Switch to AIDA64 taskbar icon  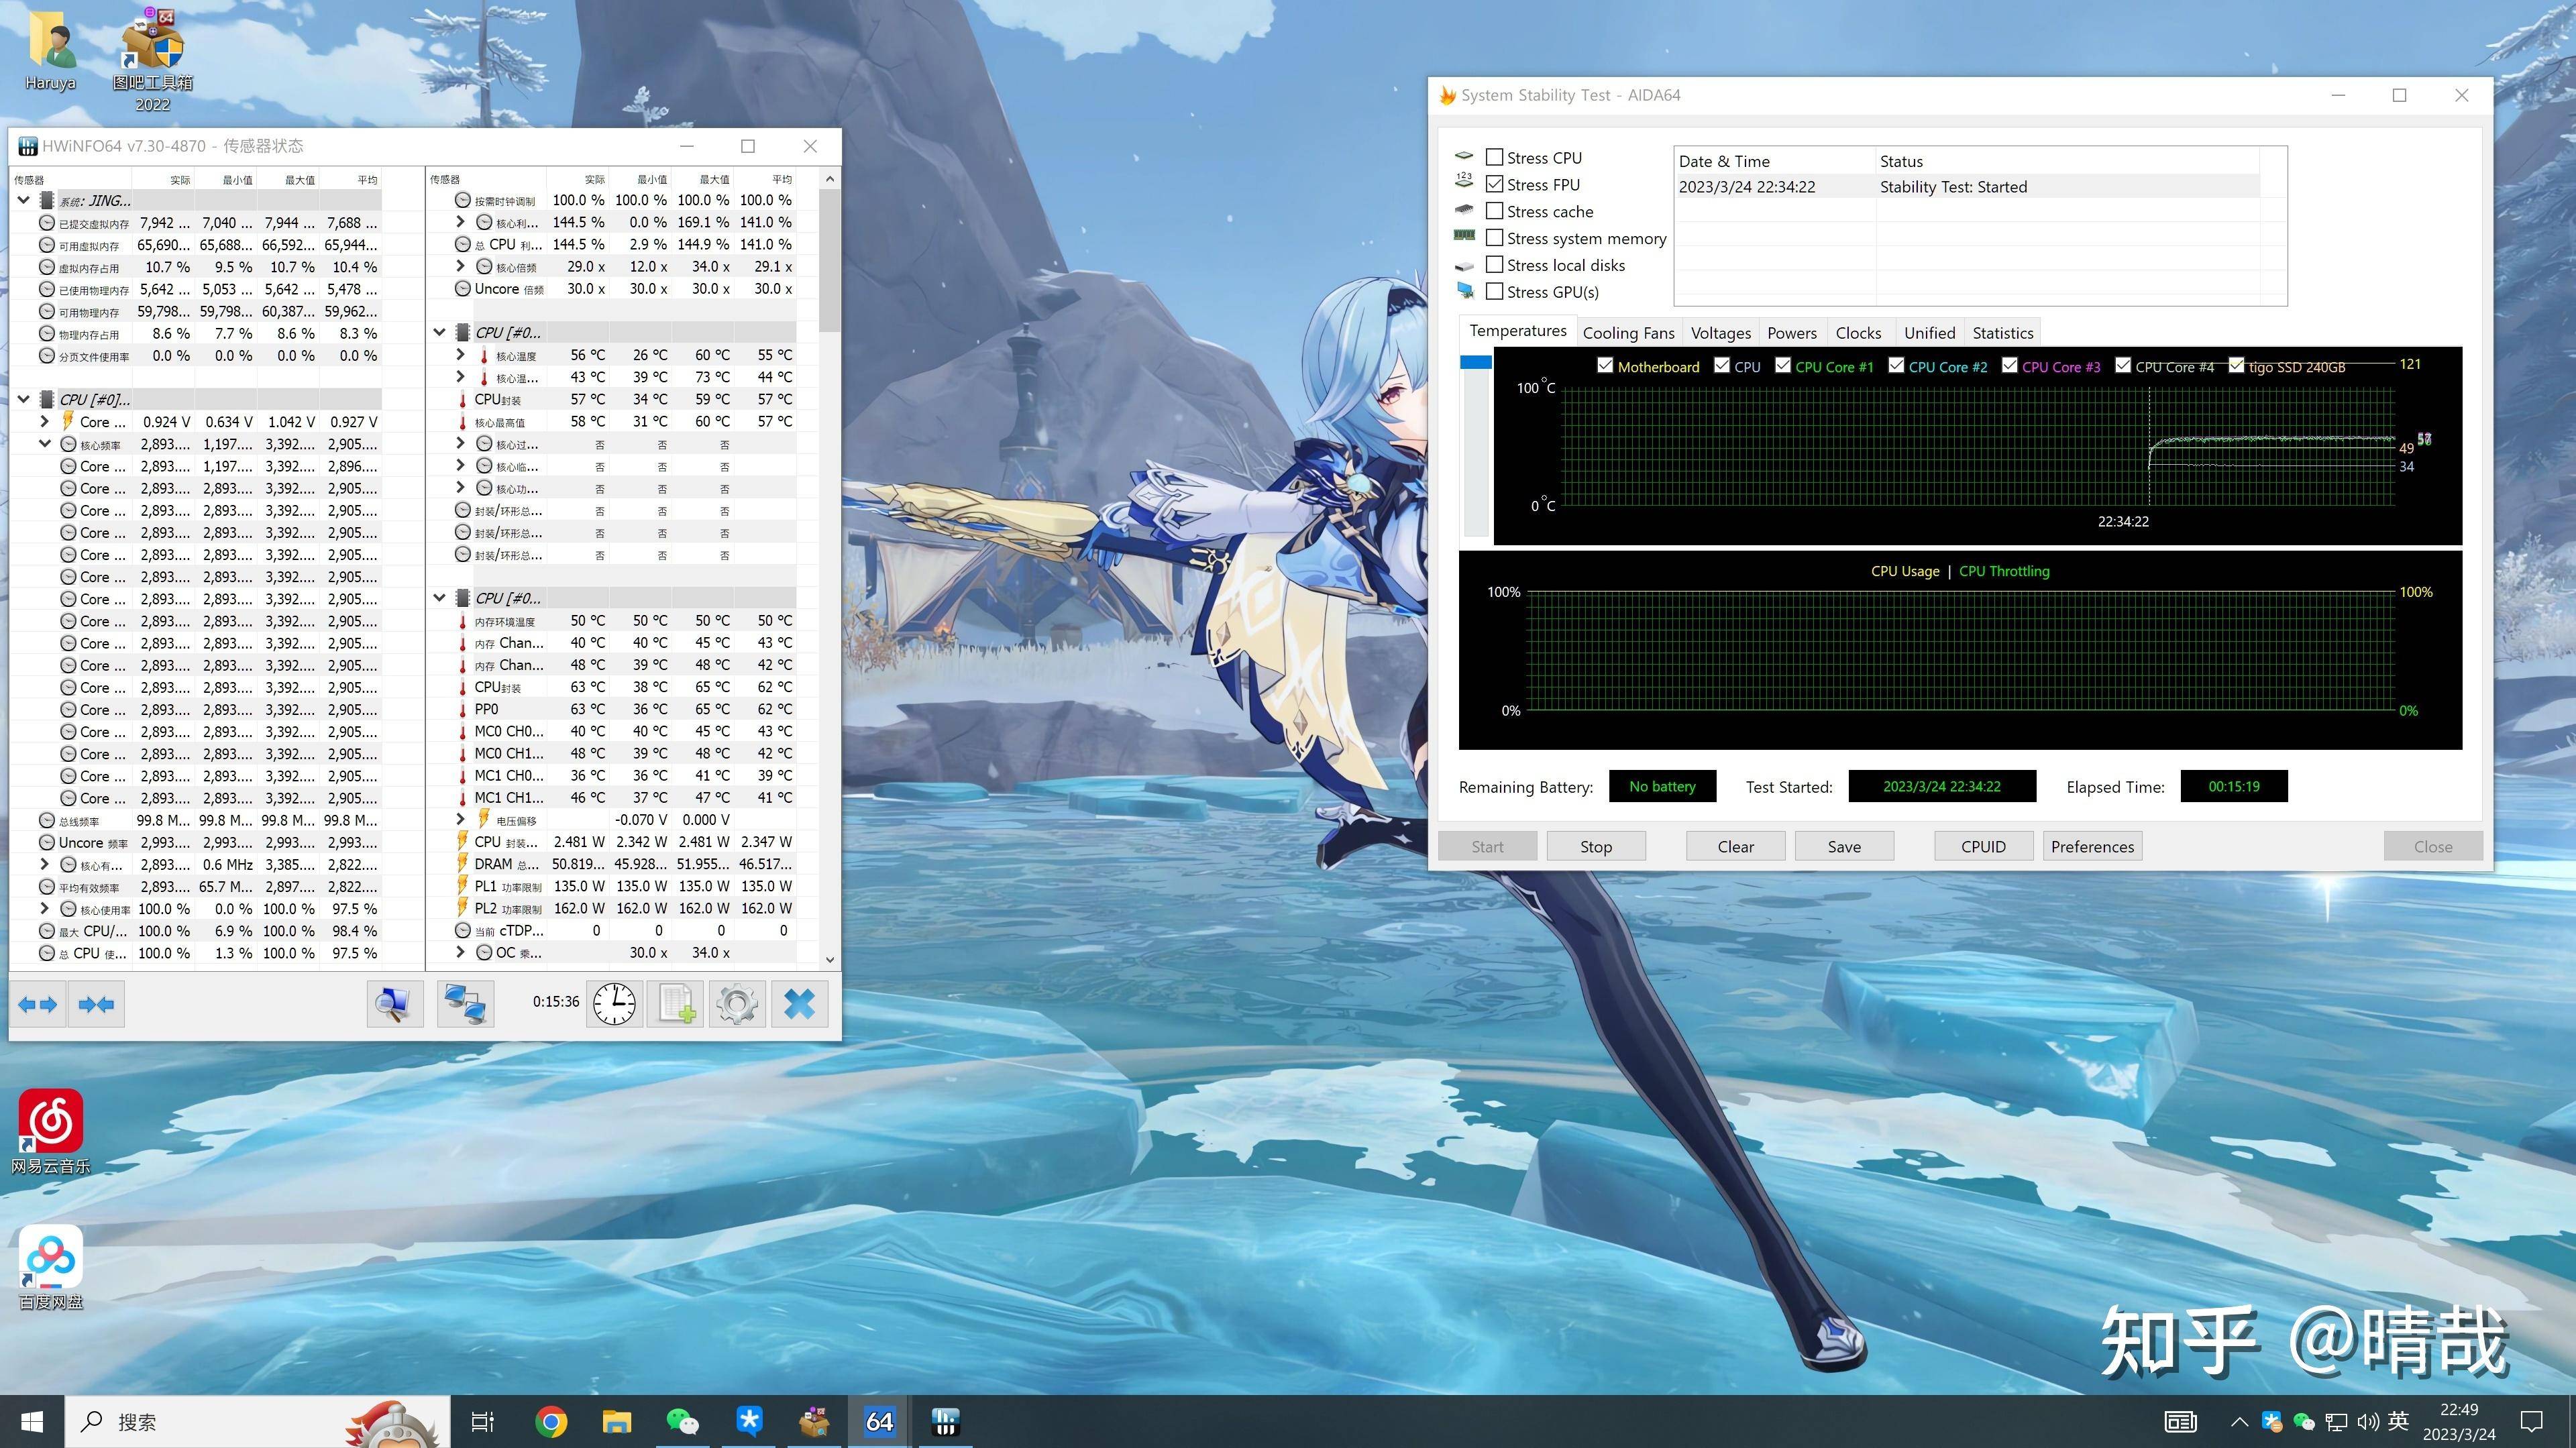[879, 1421]
